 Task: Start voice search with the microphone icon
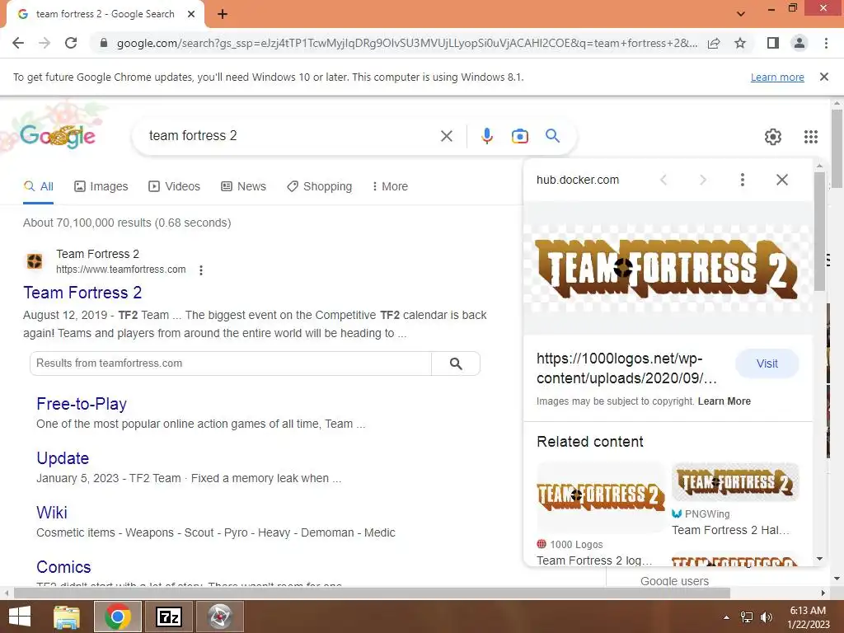point(486,136)
